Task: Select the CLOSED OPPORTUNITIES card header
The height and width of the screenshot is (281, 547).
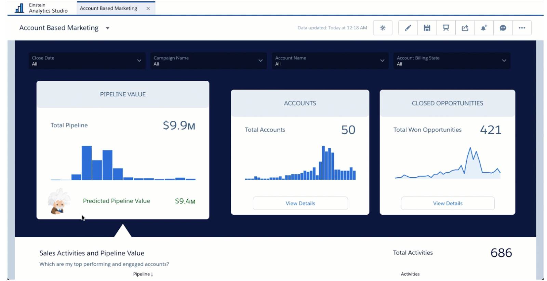Action: coord(448,103)
